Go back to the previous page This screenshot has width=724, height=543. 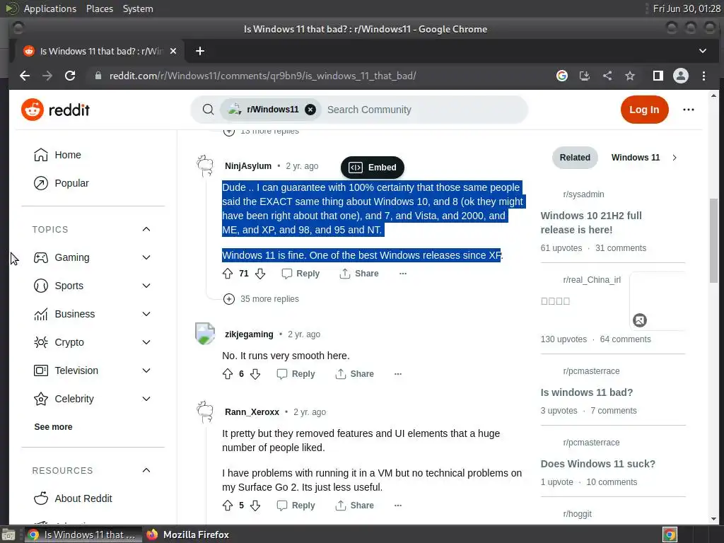coord(25,76)
